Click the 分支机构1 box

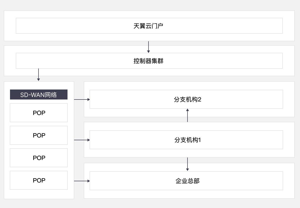(x=186, y=139)
